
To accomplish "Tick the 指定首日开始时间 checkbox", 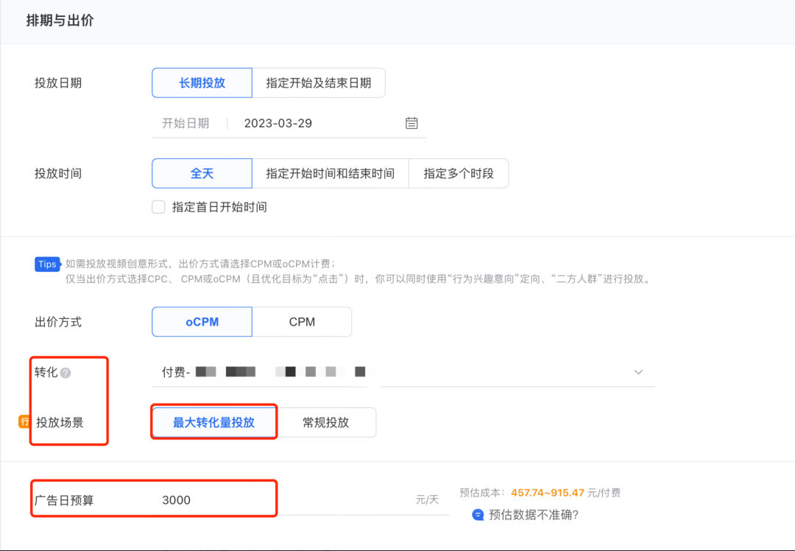I will click(x=159, y=207).
